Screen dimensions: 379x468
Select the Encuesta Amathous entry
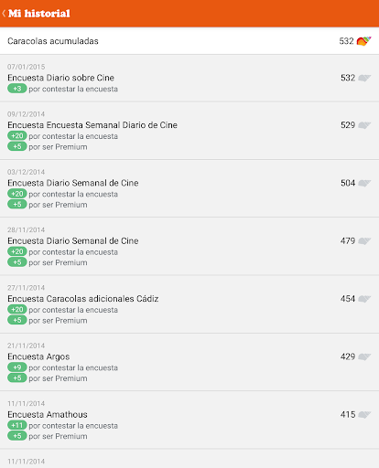189,420
